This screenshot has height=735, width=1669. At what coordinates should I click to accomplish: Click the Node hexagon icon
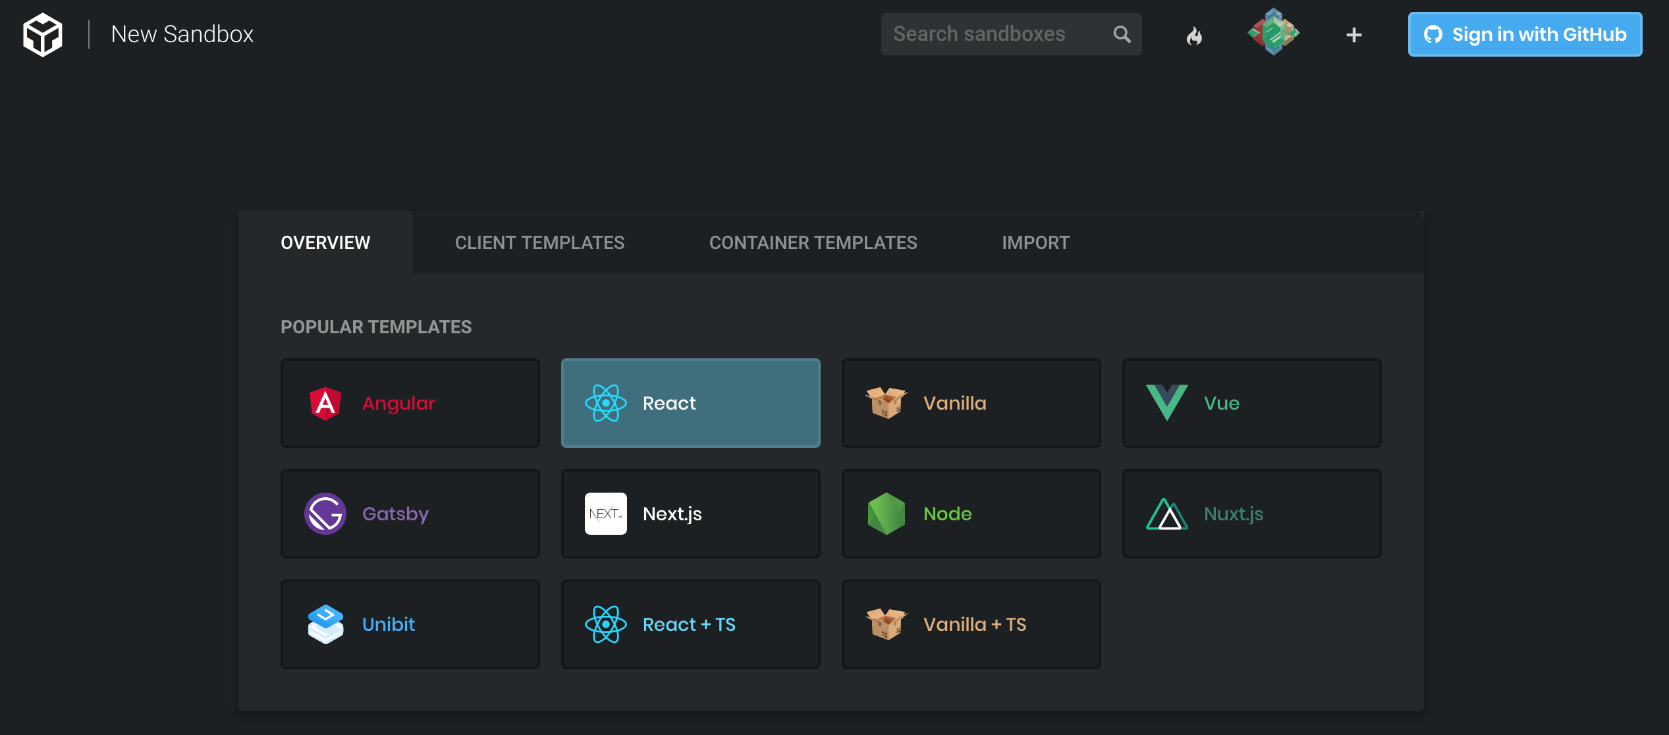click(x=886, y=514)
